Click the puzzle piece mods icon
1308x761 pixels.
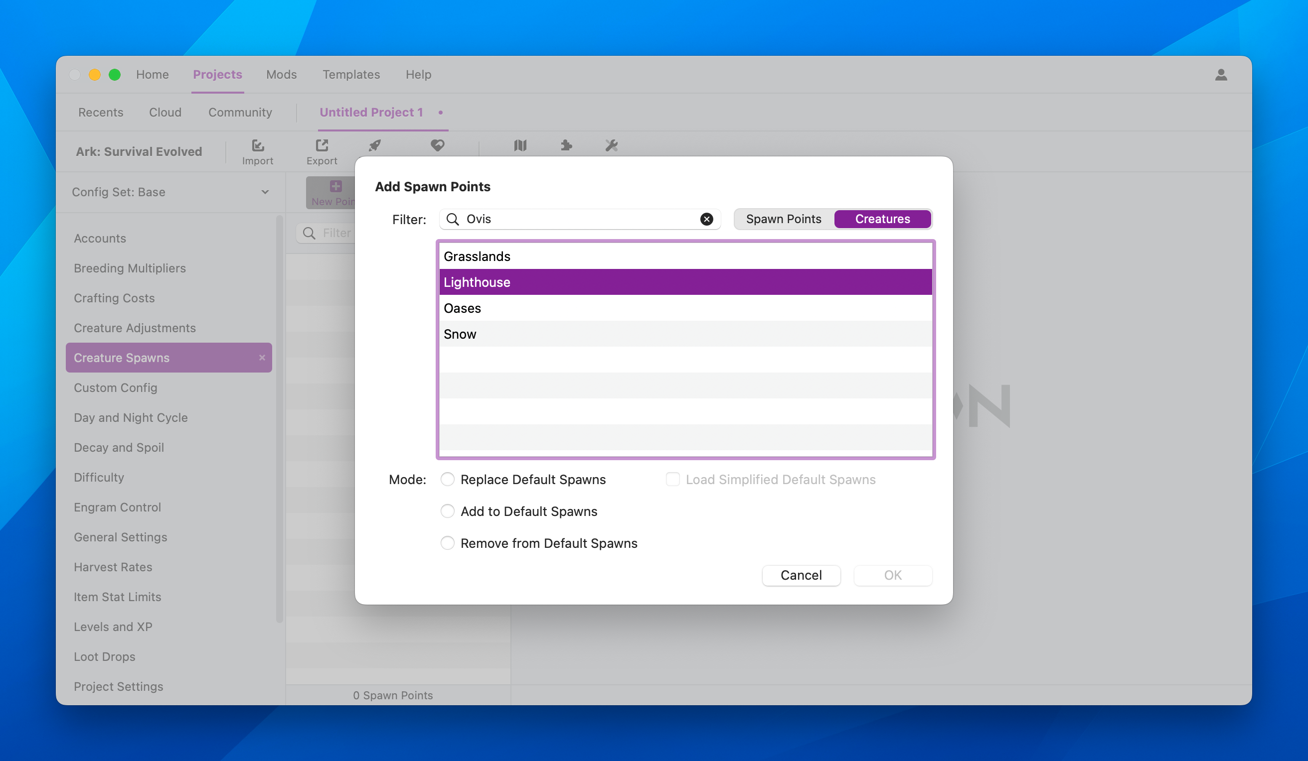point(566,145)
